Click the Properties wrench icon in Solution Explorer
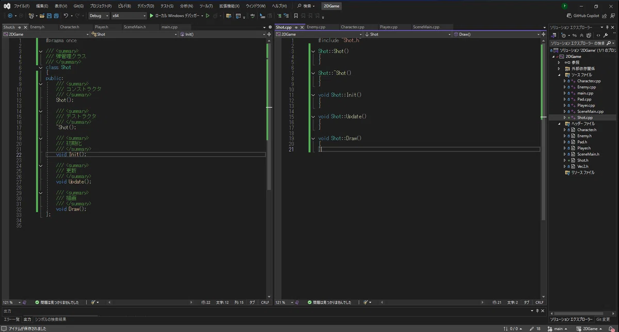Viewport: 619px width, 332px height. coord(606,35)
